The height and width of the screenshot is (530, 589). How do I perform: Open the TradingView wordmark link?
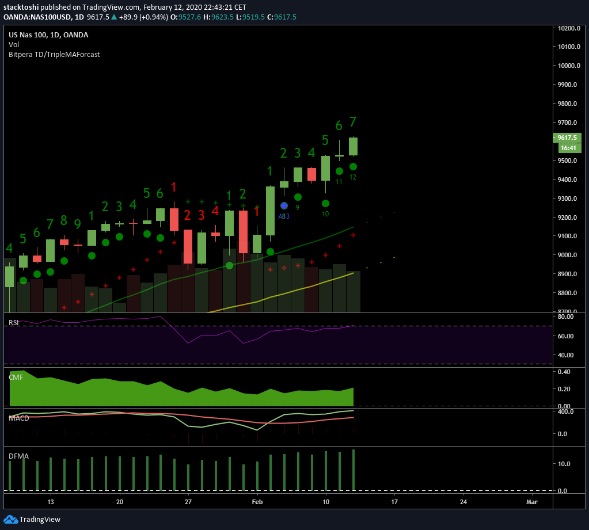click(40, 520)
